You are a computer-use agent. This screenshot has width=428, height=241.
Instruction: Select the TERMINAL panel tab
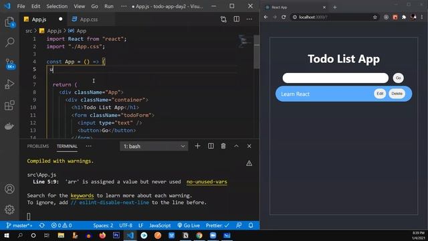pos(67,146)
